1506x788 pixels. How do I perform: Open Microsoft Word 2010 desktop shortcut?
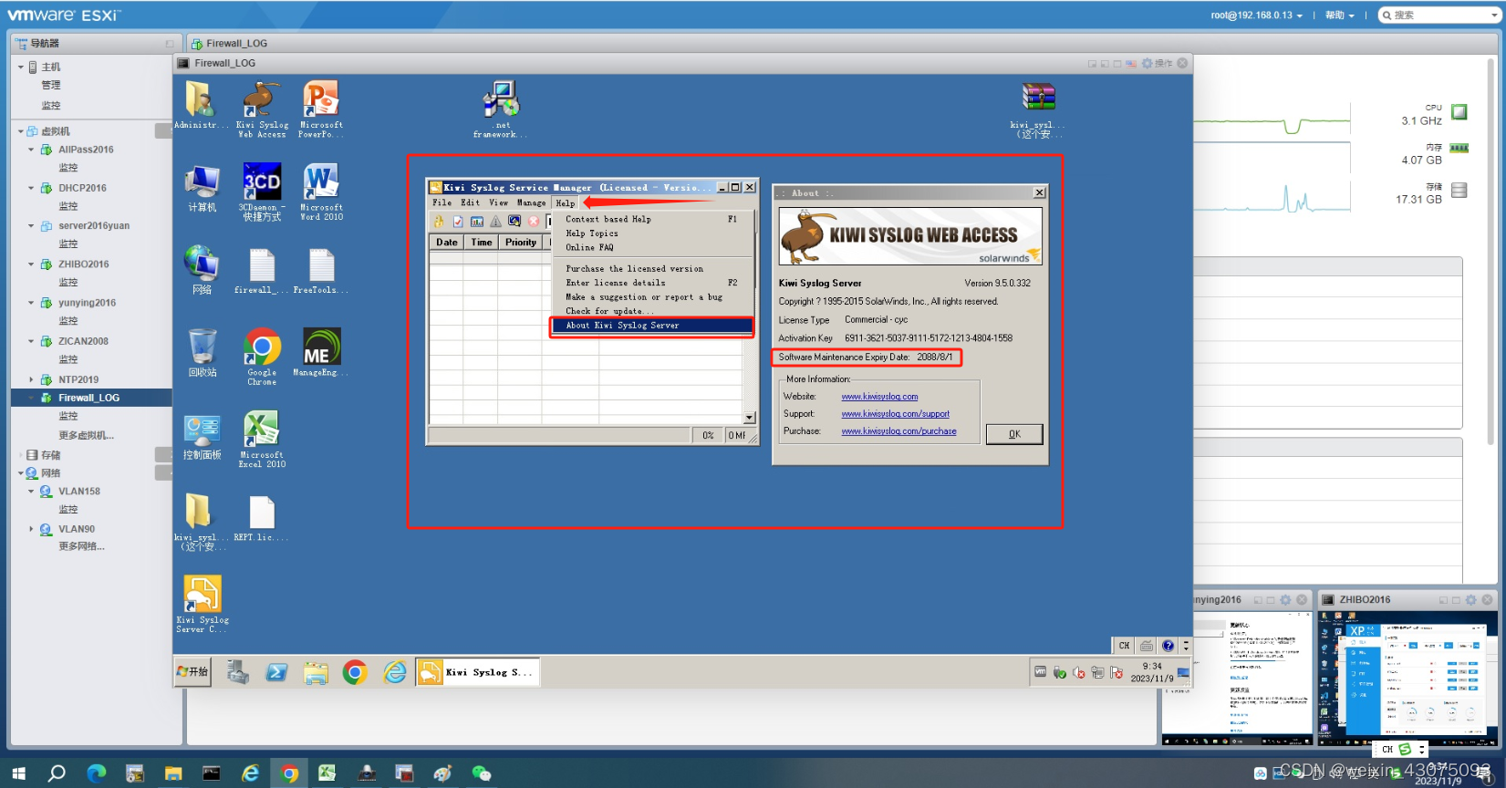coord(321,192)
